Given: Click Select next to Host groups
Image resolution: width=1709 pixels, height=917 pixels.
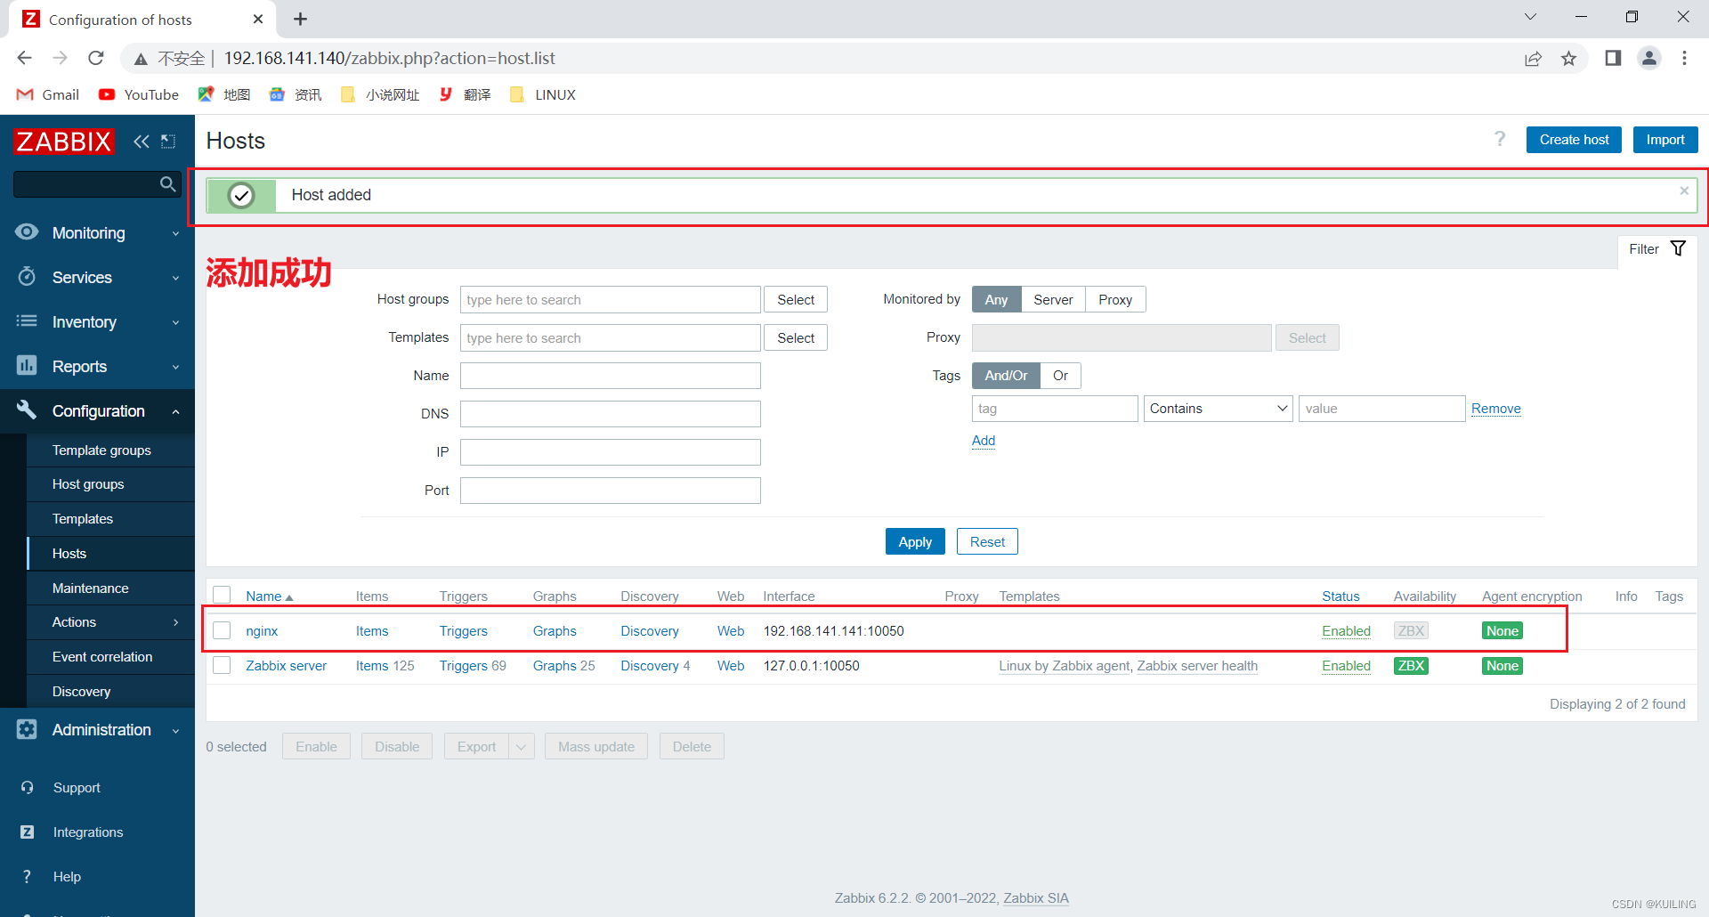Looking at the screenshot, I should (x=796, y=300).
